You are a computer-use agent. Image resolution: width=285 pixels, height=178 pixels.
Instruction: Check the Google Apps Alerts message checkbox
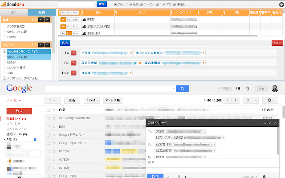48,143
